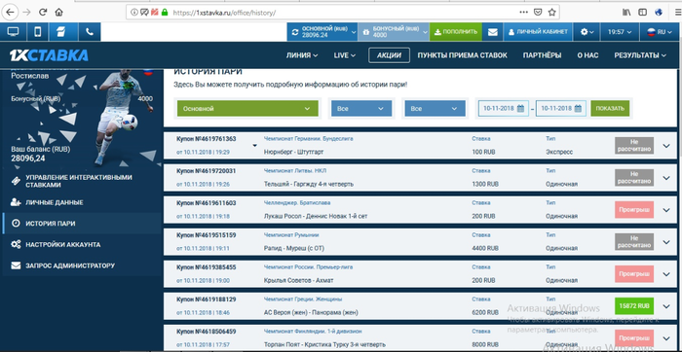Expand the 15872 RUB winning coupon row

[666, 306]
